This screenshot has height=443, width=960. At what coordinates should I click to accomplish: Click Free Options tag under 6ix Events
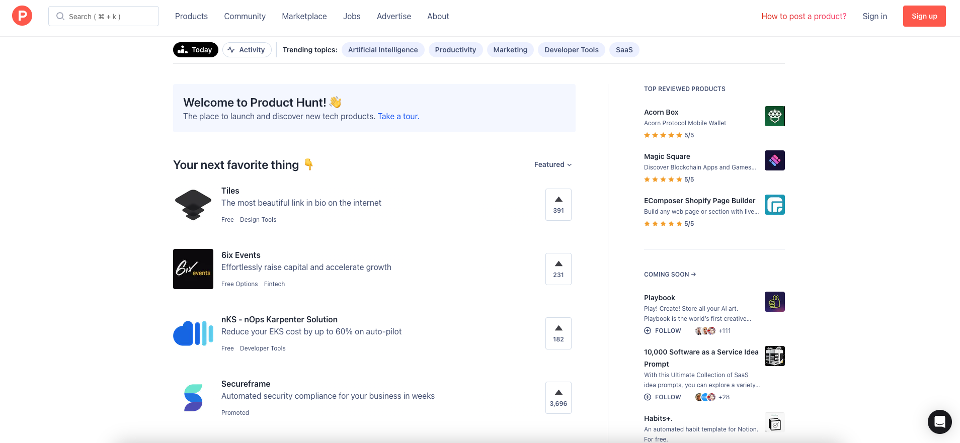pyautogui.click(x=239, y=284)
